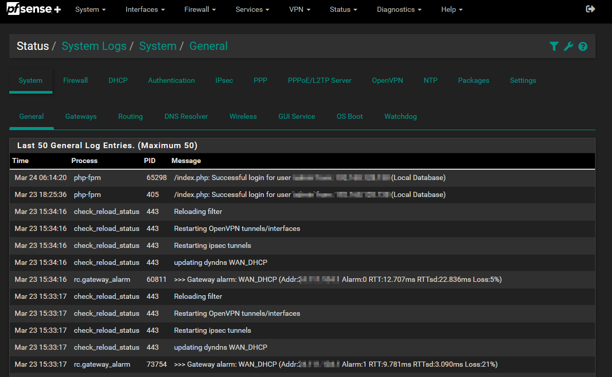Open the Settings log tab
The image size is (612, 377).
click(523, 80)
